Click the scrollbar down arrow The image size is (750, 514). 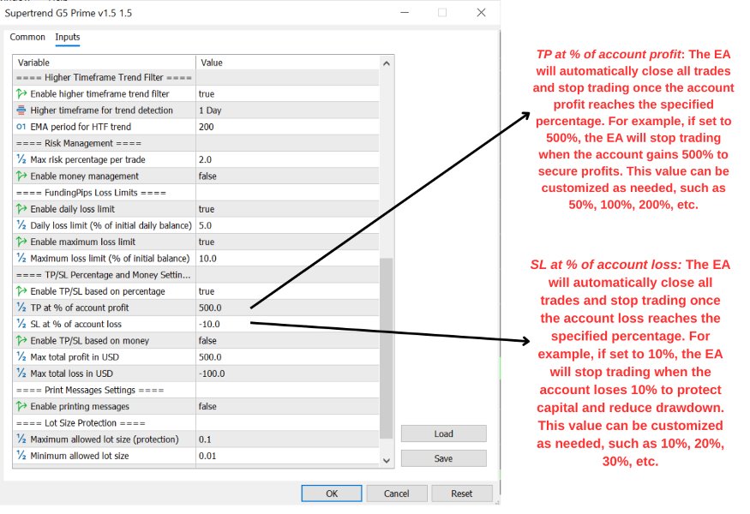point(387,460)
